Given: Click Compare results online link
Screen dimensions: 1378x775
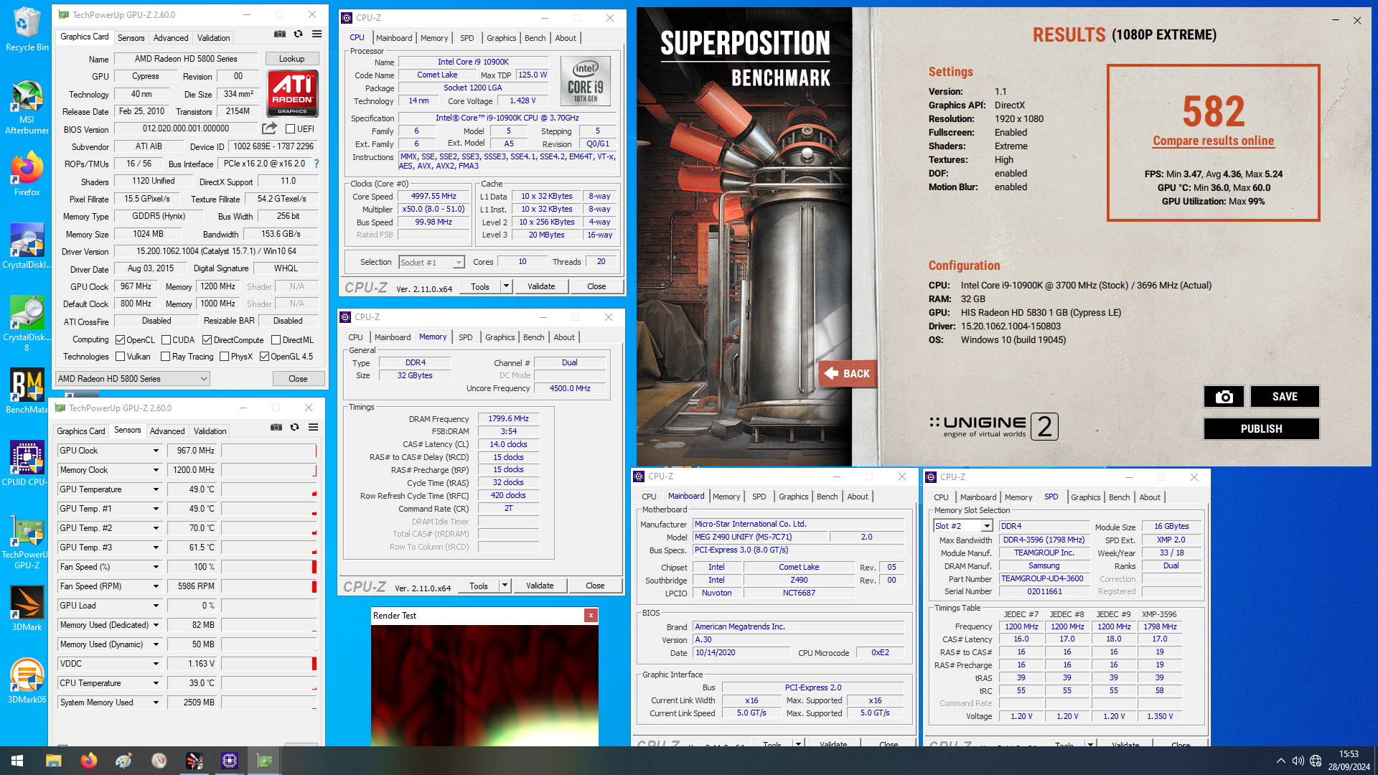Looking at the screenshot, I should pyautogui.click(x=1214, y=141).
